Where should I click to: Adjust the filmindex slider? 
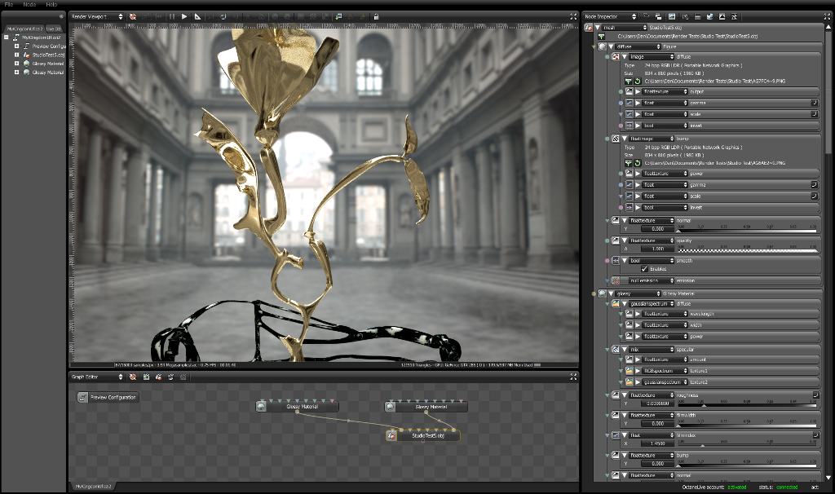747,444
